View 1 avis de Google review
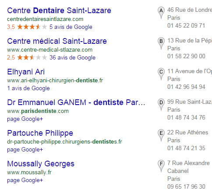The image size is (212, 190). 28,88
